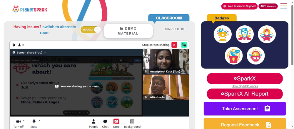The width and height of the screenshot is (294, 129).
Task: Open SparkX
Action: 245,79
